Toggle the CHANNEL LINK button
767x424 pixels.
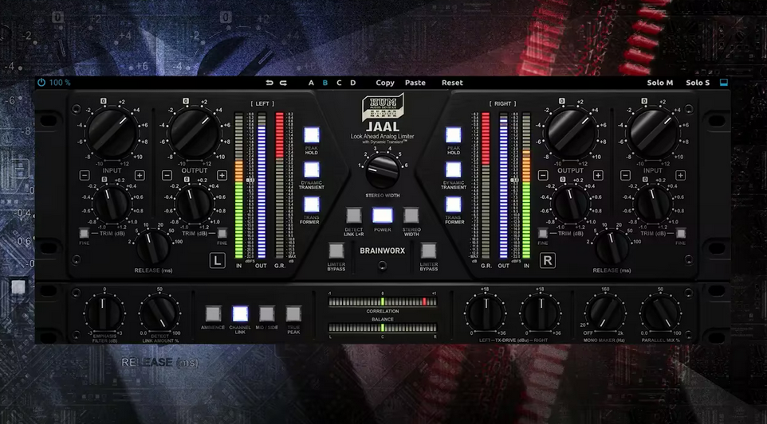240,313
